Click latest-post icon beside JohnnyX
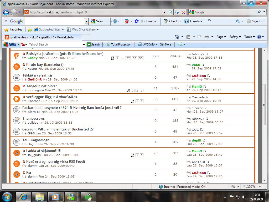Image resolution: width=269 pixels, height=202 pixels. pyautogui.click(x=207, y=54)
